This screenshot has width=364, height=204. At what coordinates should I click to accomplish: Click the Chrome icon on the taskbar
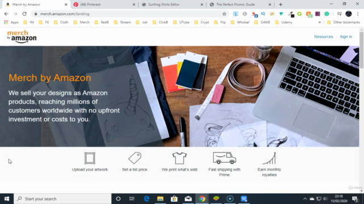[x=202, y=199]
